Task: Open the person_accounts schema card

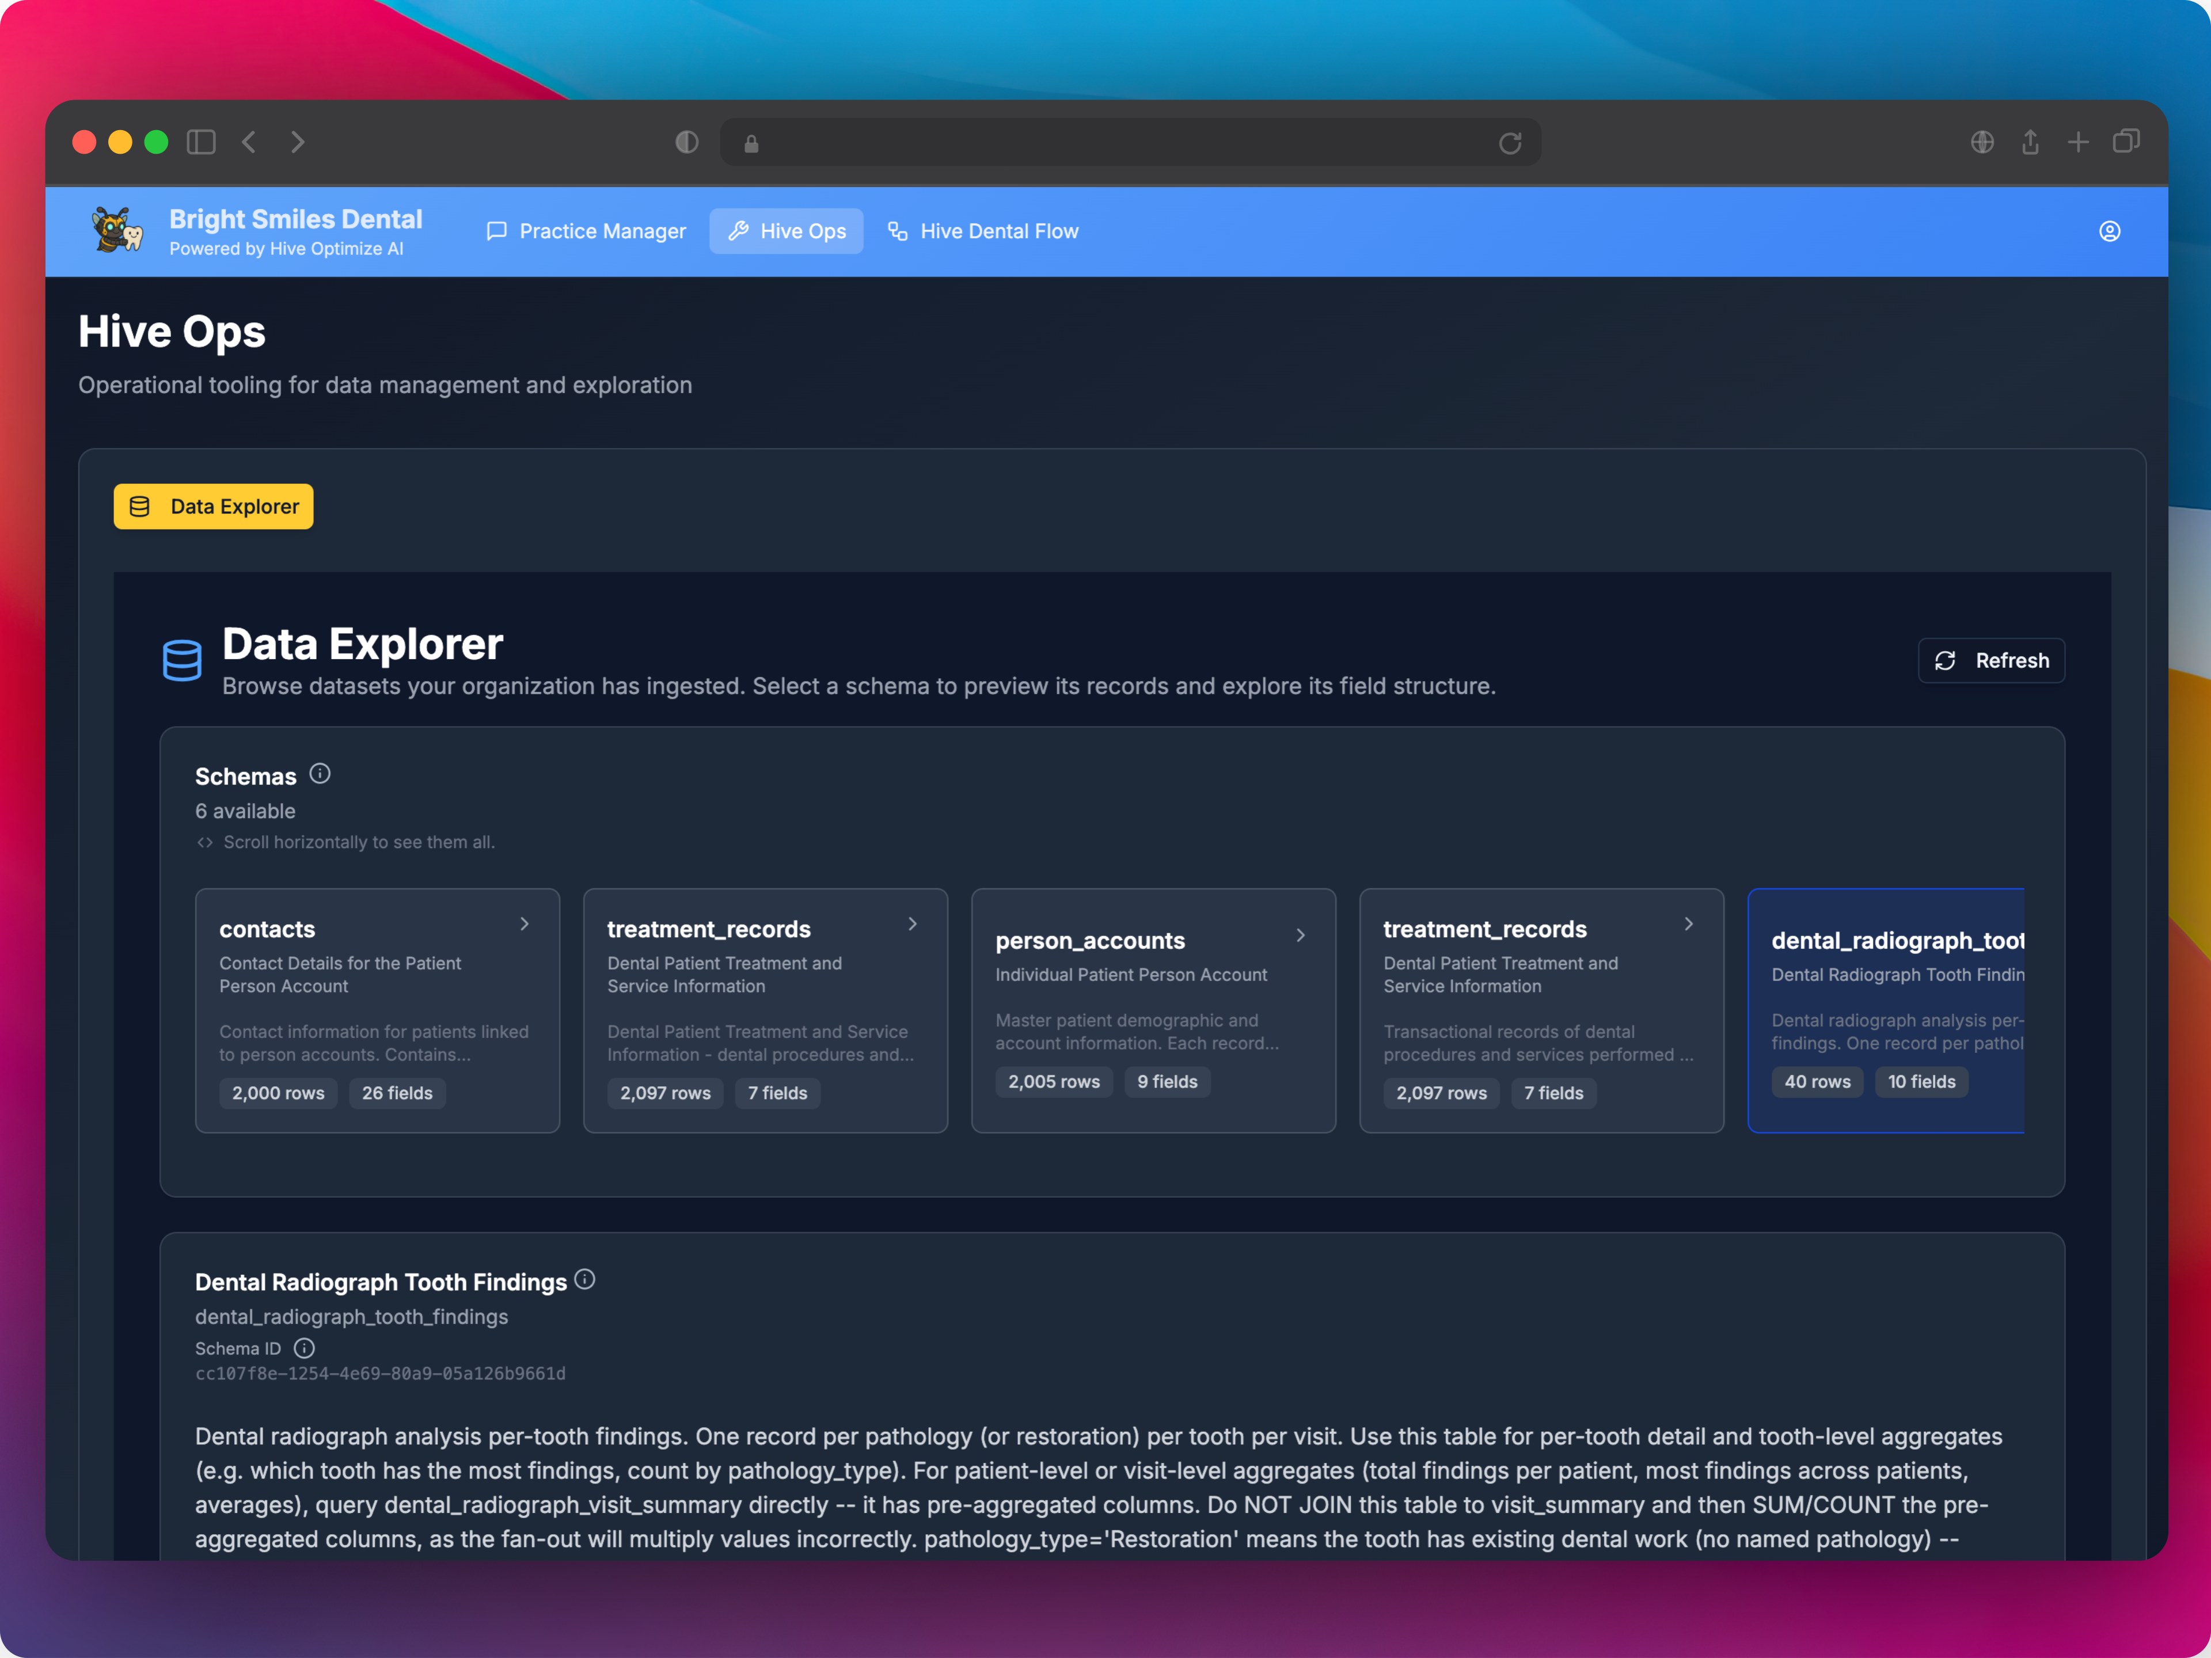Action: point(1153,1010)
